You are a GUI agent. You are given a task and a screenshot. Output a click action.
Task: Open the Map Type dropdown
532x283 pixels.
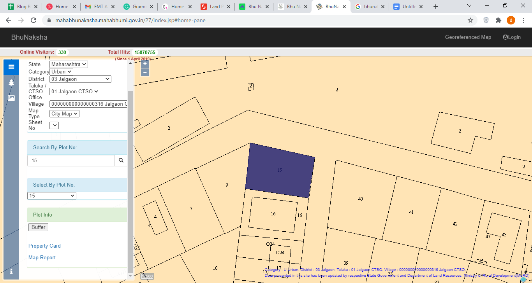pos(64,114)
